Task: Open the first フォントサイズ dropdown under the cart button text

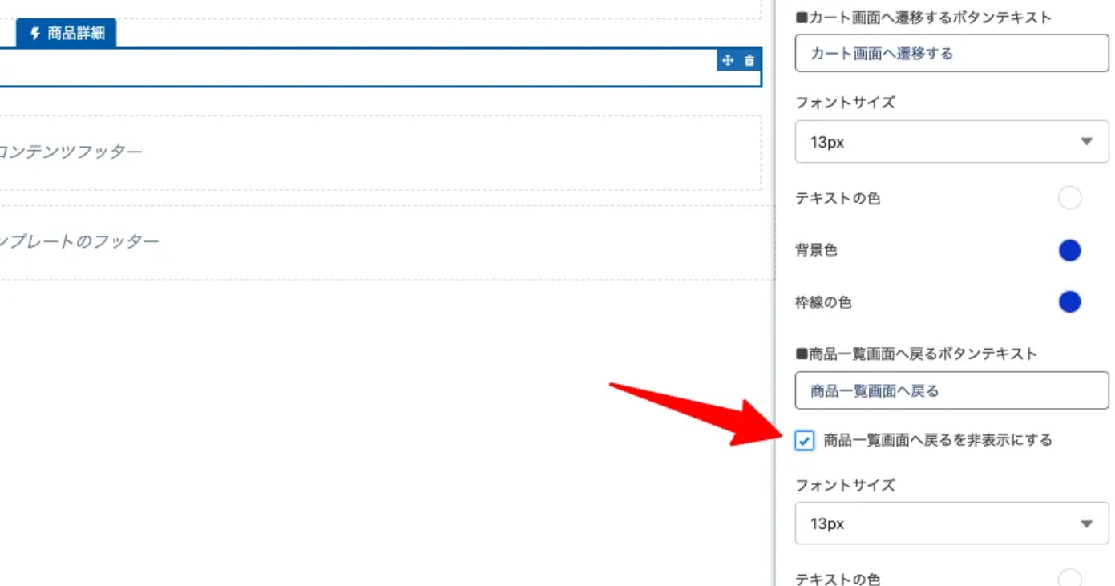Action: tap(951, 142)
